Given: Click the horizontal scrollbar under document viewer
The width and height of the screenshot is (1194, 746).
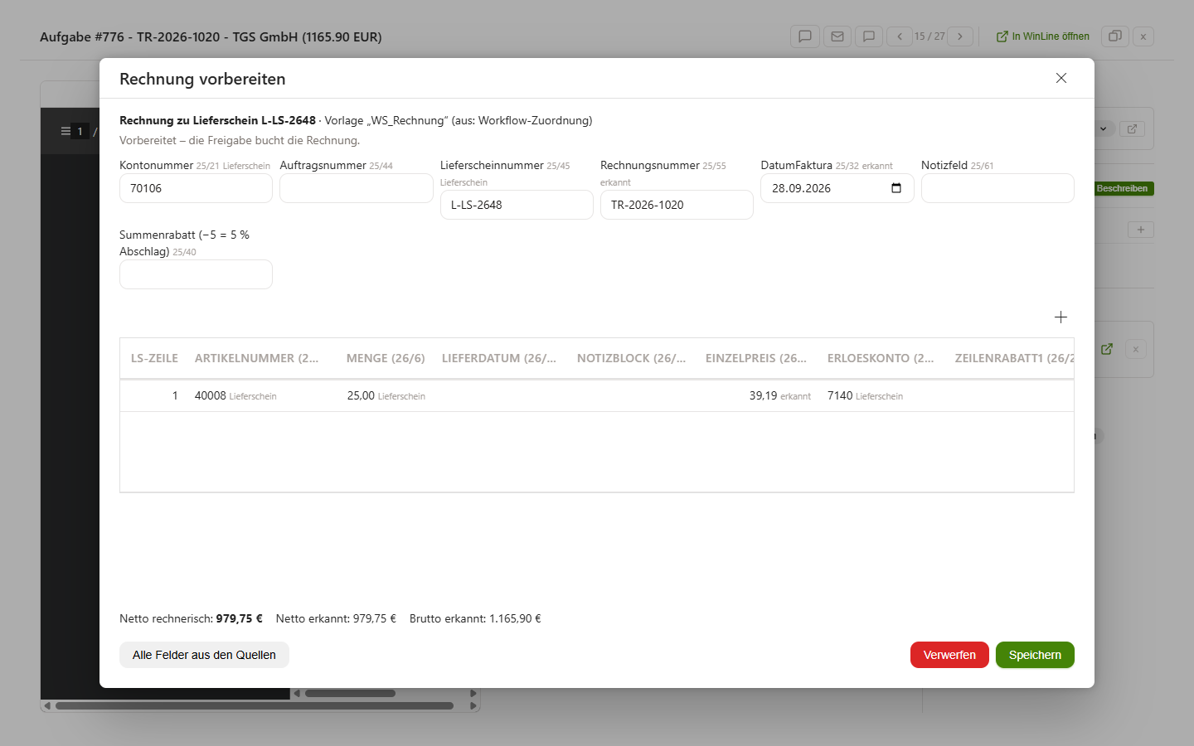Looking at the screenshot, I should click(255, 706).
